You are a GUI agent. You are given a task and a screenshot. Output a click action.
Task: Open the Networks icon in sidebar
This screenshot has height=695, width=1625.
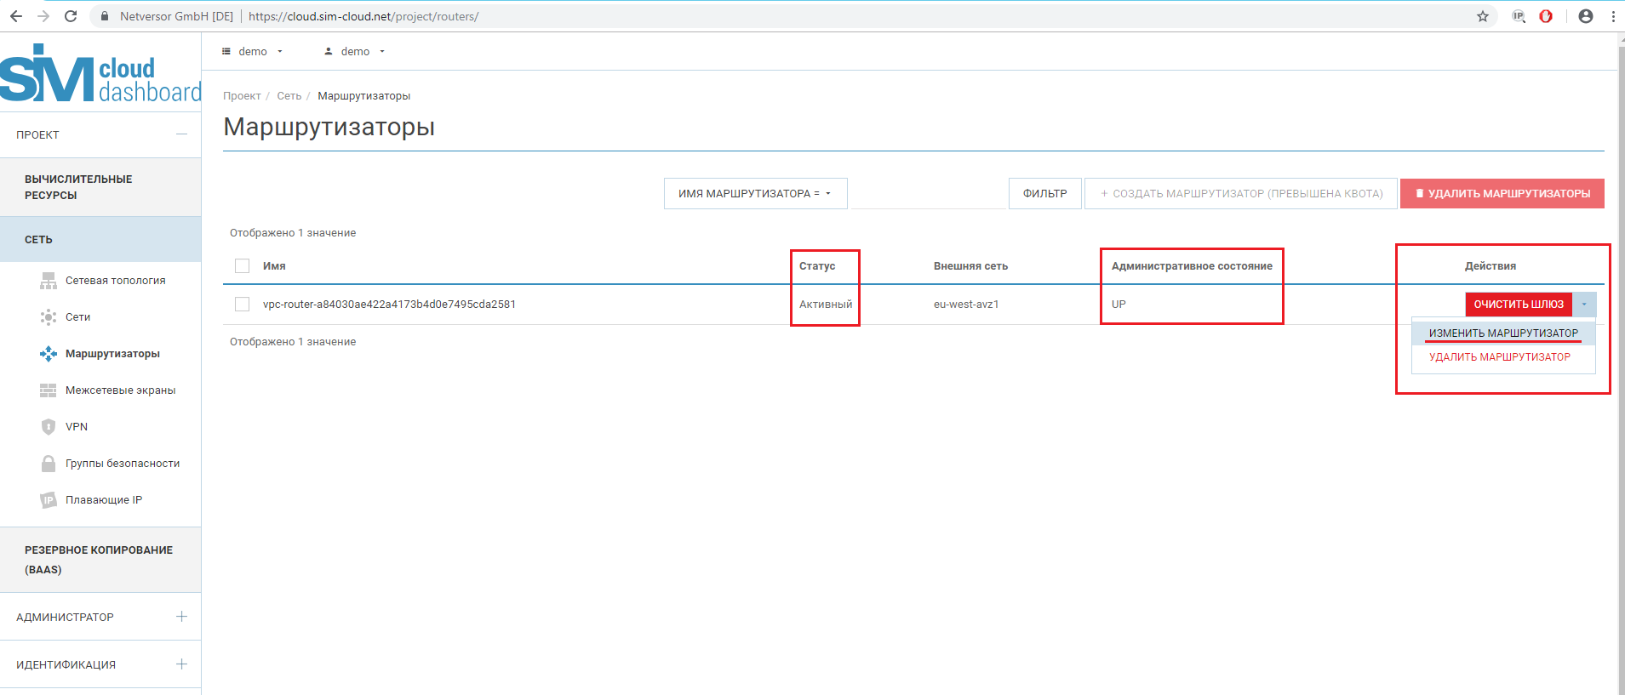coord(49,317)
